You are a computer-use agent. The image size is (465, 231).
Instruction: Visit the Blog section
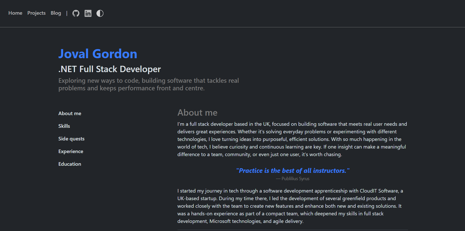(56, 13)
